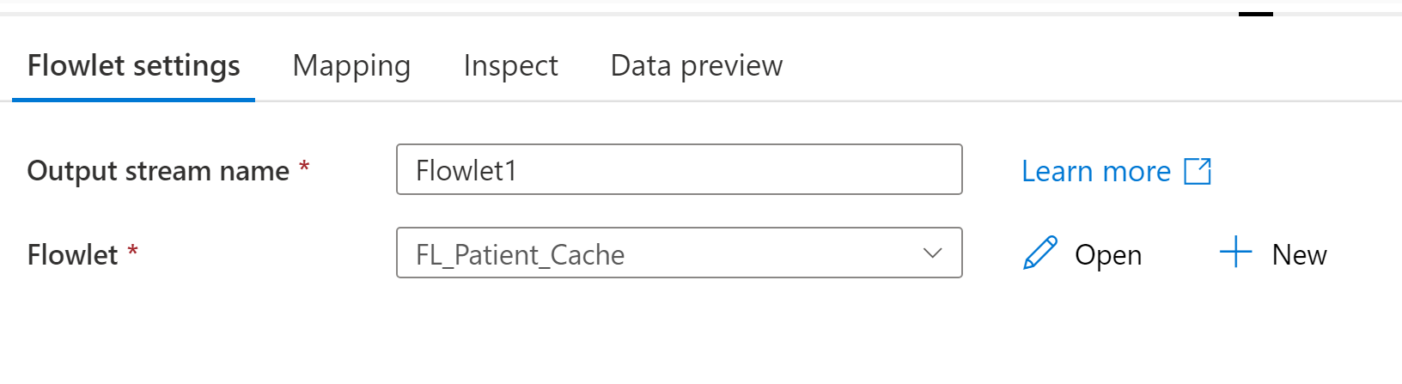Click the pencil edit icon
Screen dimensions: 1402x384
[x=1040, y=253]
